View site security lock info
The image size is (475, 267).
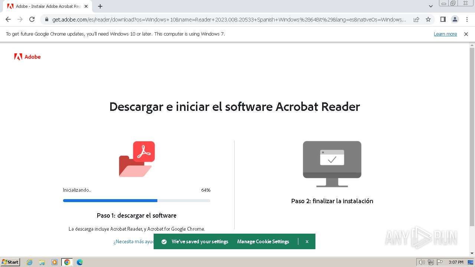[x=47, y=19]
